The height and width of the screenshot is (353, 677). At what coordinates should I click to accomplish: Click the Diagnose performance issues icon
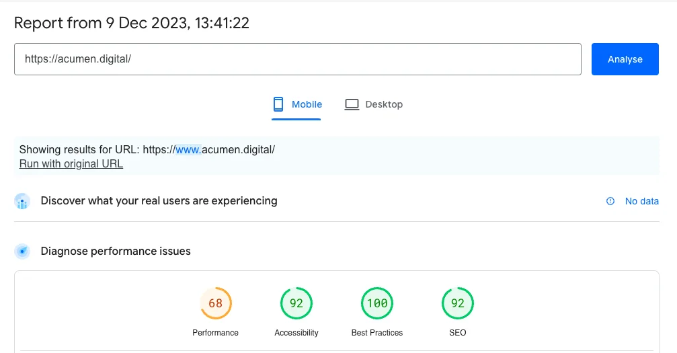tap(22, 251)
